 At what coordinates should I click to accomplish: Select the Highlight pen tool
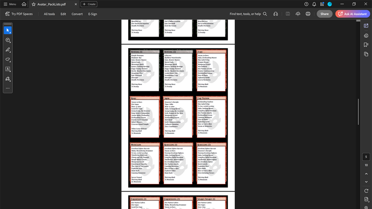(x=8, y=50)
